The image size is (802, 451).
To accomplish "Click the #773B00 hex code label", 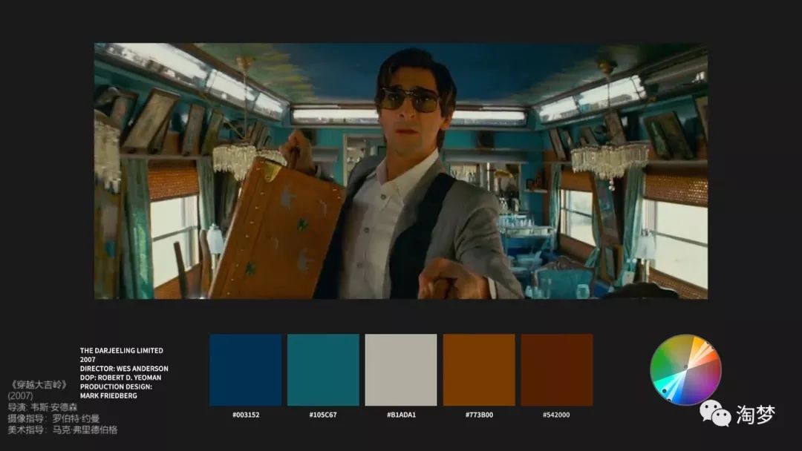I will click(479, 415).
